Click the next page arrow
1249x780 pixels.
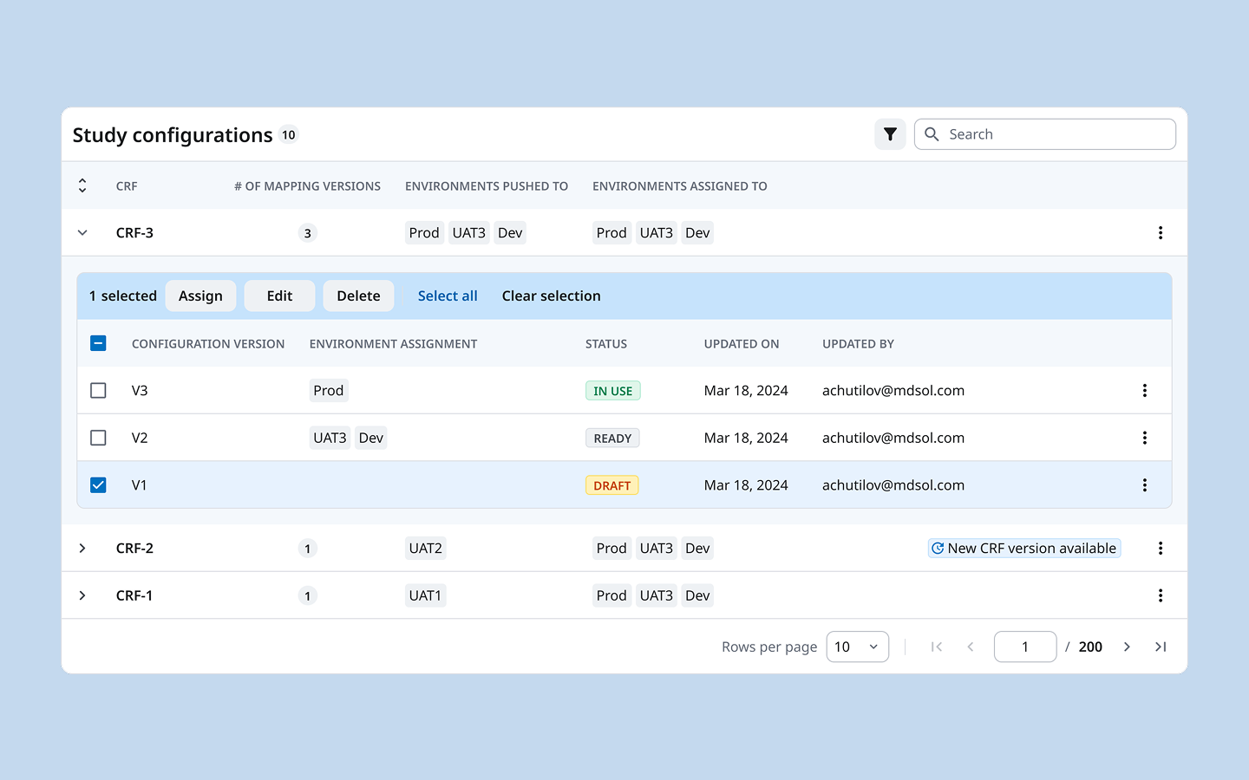(1127, 647)
